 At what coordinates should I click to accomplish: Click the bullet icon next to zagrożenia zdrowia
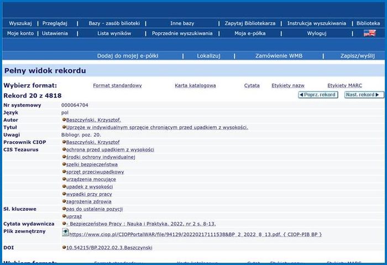(x=64, y=202)
